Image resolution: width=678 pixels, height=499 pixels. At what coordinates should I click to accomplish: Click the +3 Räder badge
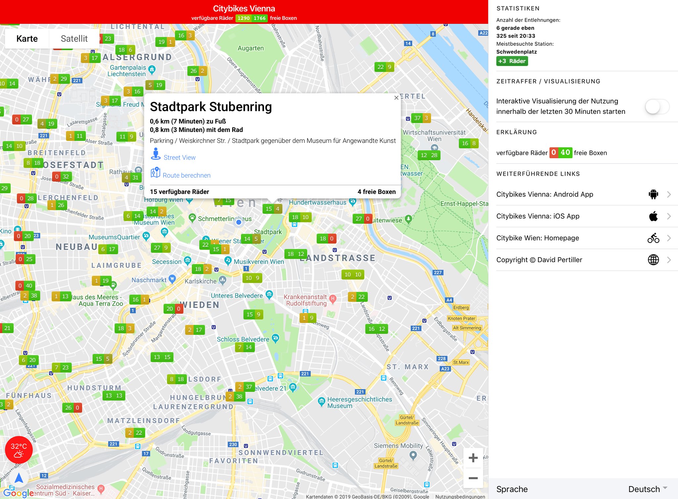point(512,61)
